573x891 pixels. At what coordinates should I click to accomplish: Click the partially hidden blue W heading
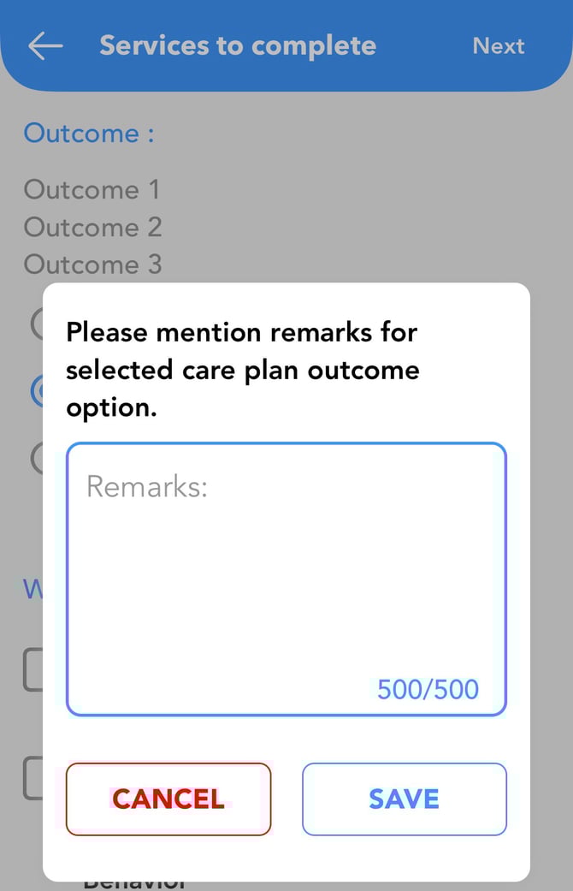coord(32,589)
